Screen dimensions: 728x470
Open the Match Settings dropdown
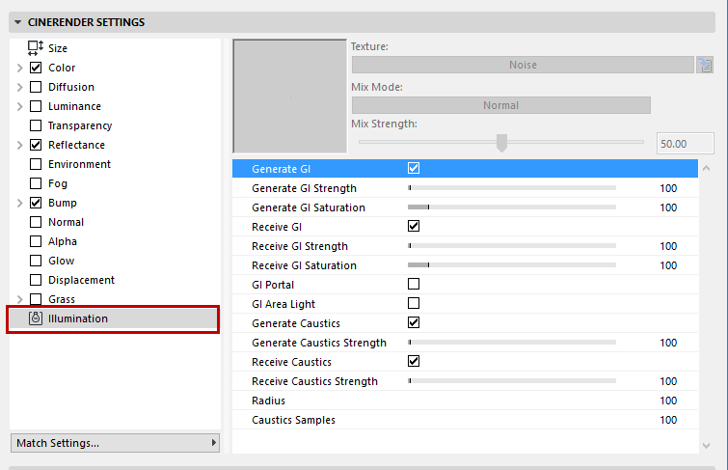pos(115,443)
